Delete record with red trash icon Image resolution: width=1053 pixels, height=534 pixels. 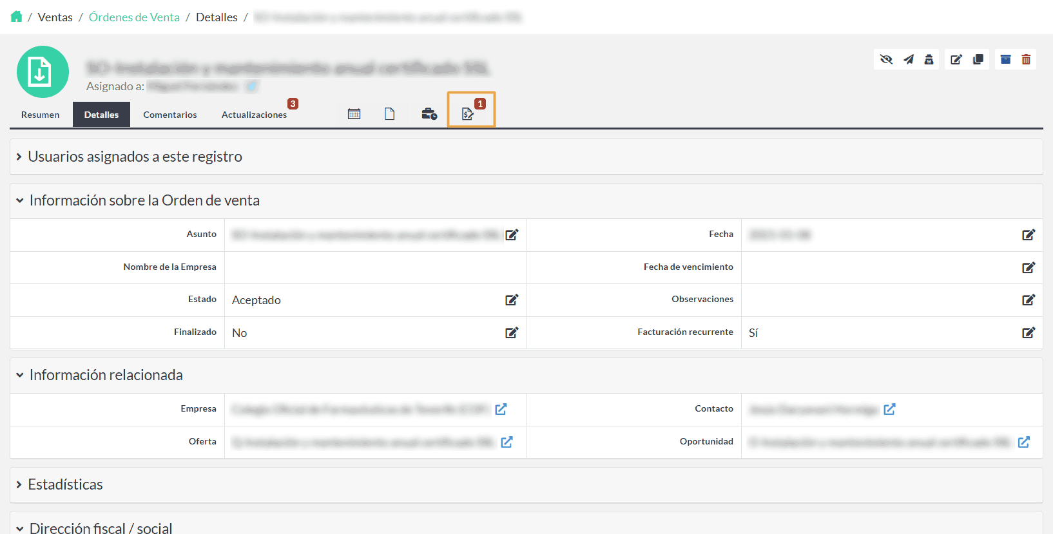(1026, 59)
